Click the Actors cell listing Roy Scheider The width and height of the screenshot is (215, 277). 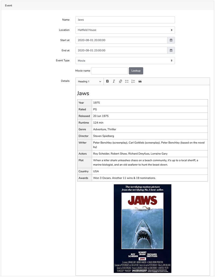click(150, 154)
